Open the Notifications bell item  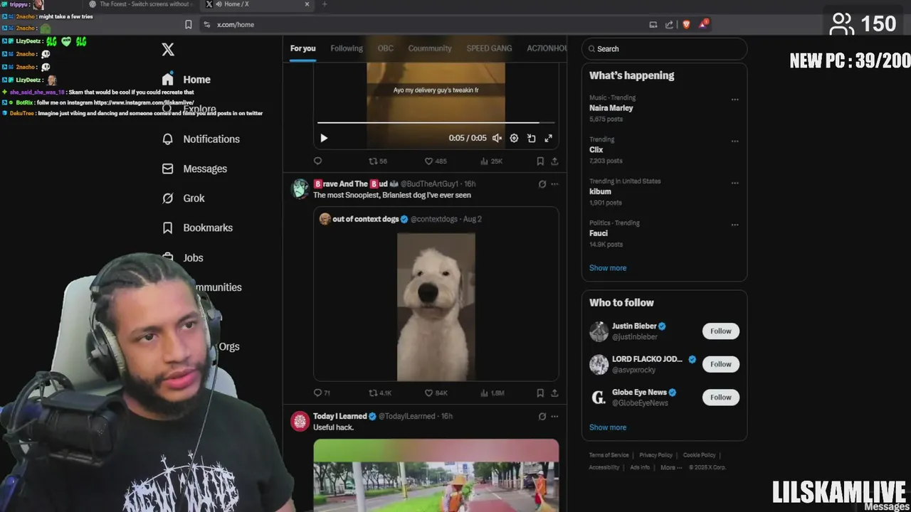[201, 139]
